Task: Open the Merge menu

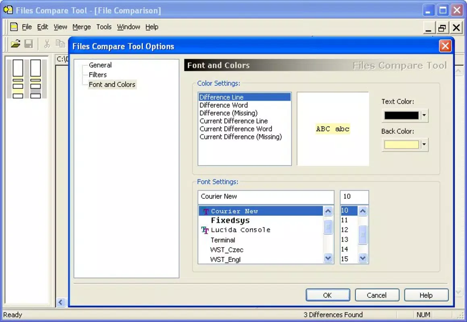Action: pos(81,27)
